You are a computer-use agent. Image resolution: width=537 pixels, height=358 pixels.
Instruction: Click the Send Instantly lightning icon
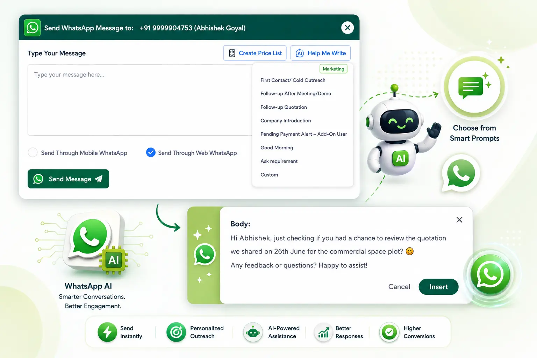[x=107, y=332]
